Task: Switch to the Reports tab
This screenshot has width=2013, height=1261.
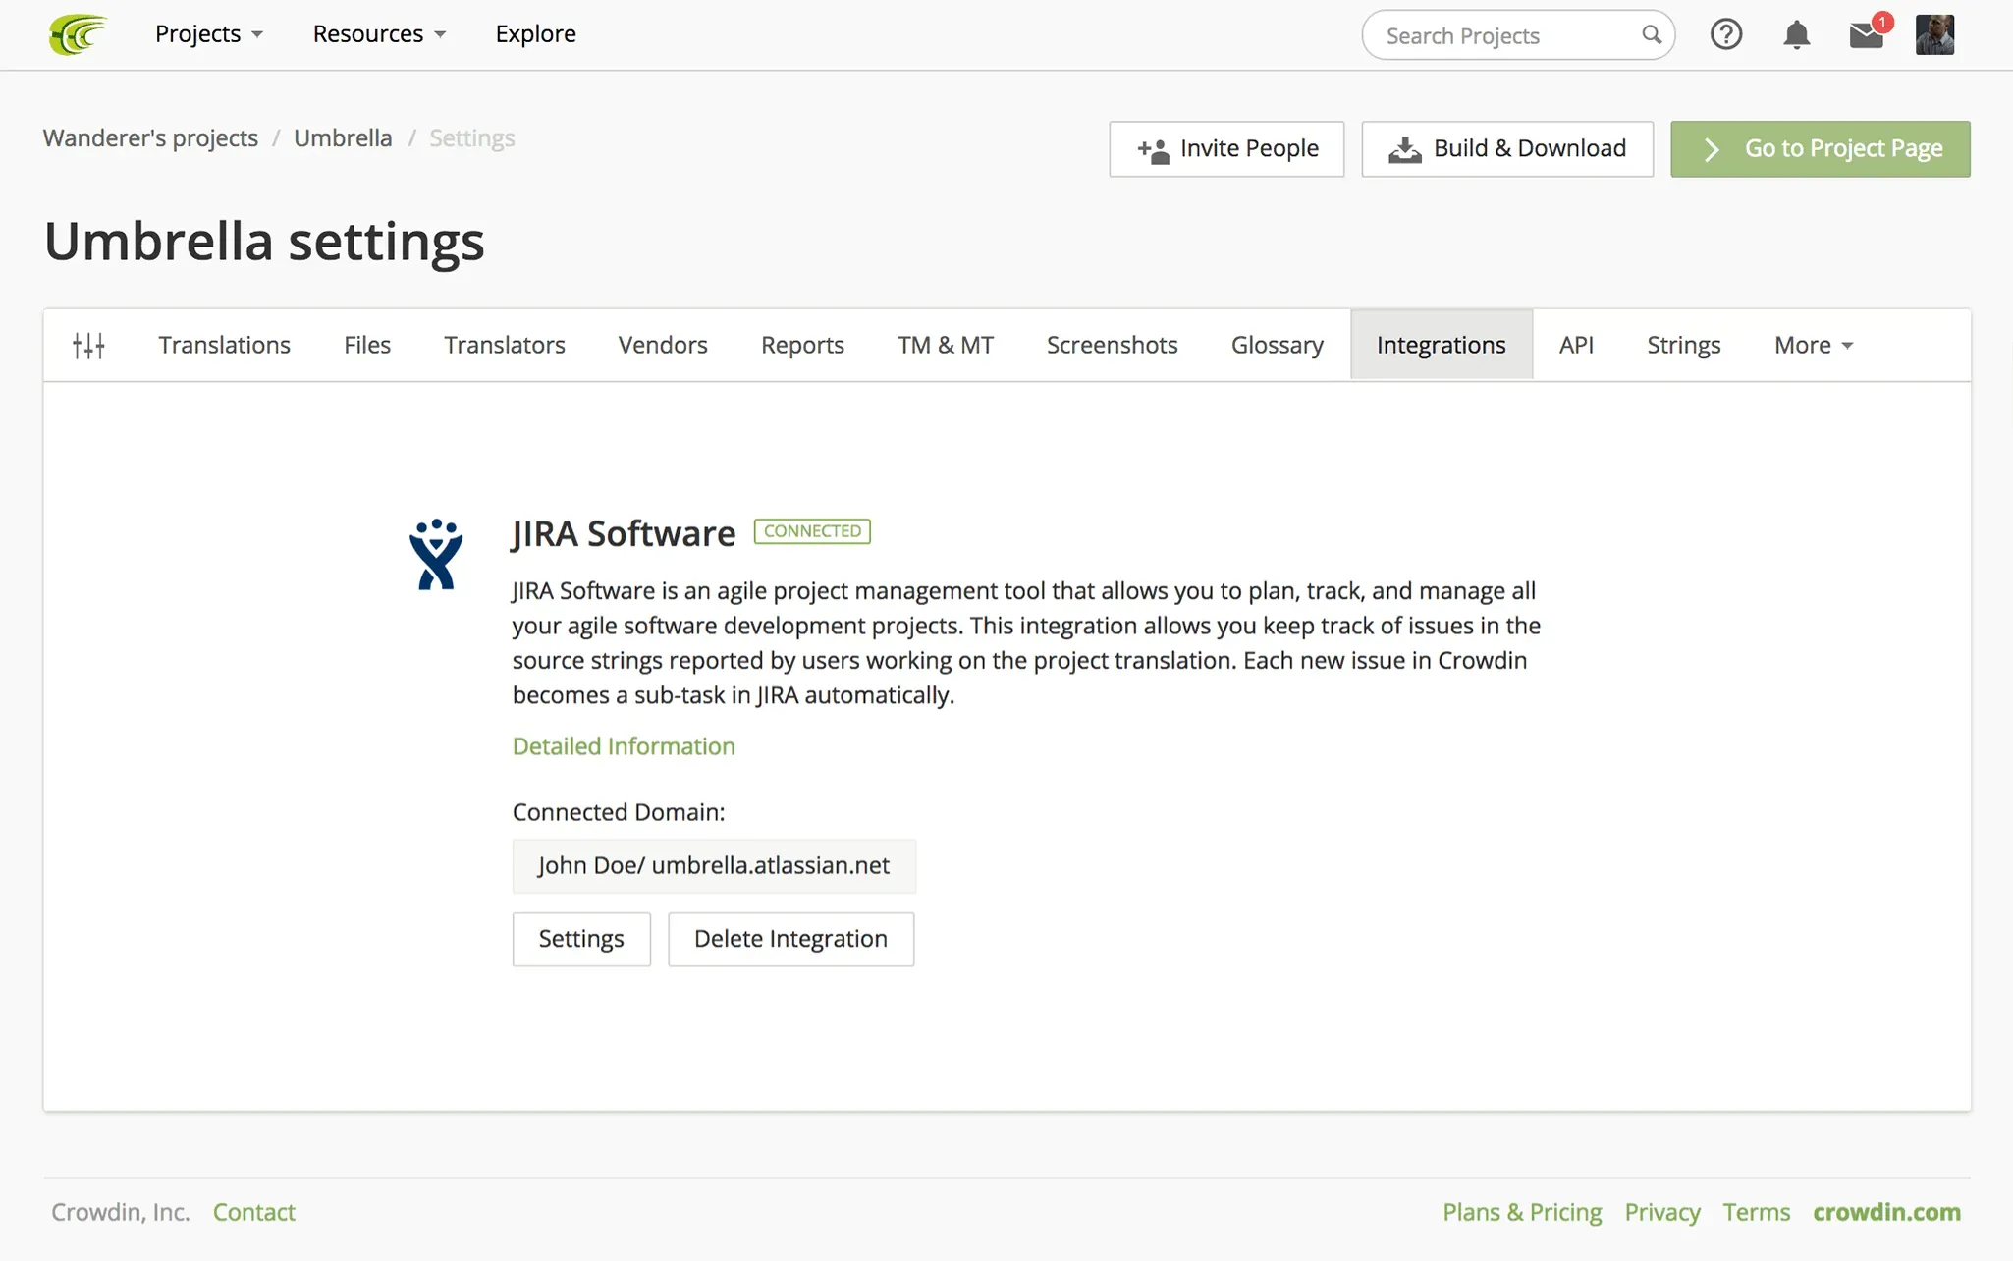Action: [x=802, y=345]
